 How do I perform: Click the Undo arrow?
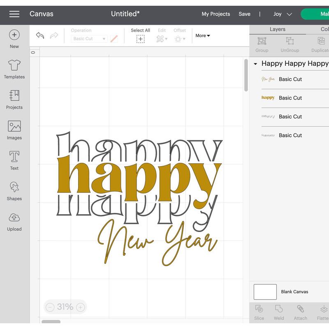point(40,36)
